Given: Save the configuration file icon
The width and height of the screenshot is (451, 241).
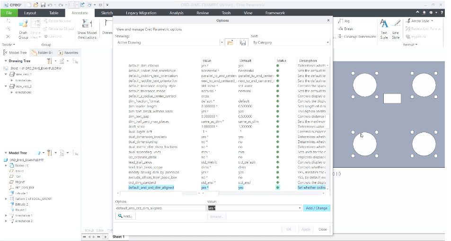Looking at the screenshot, I should click(243, 43).
